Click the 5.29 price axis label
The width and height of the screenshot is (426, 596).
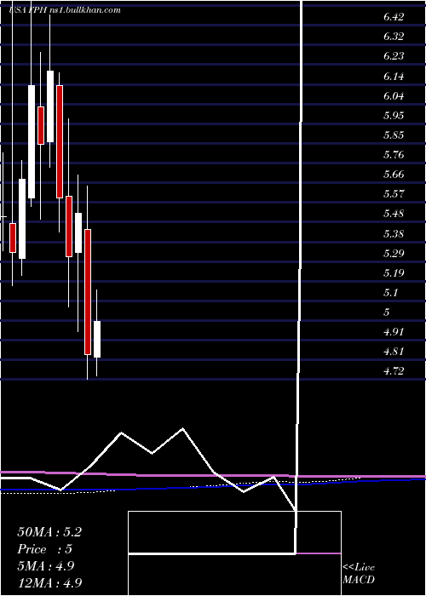[394, 253]
